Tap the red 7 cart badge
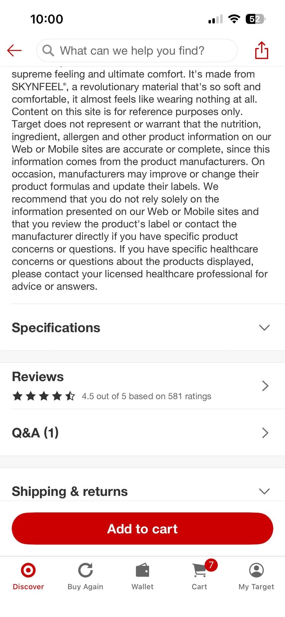 tap(211, 565)
